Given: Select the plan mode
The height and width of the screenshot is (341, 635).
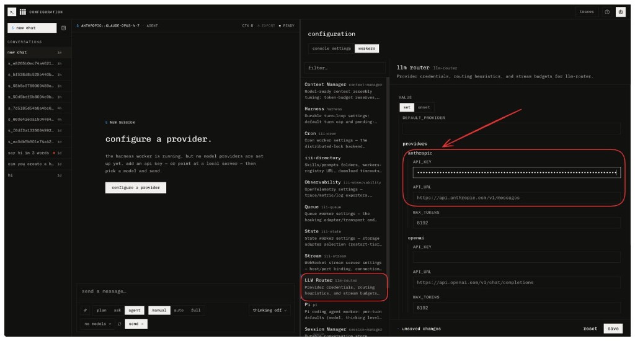Looking at the screenshot, I should [x=102, y=310].
